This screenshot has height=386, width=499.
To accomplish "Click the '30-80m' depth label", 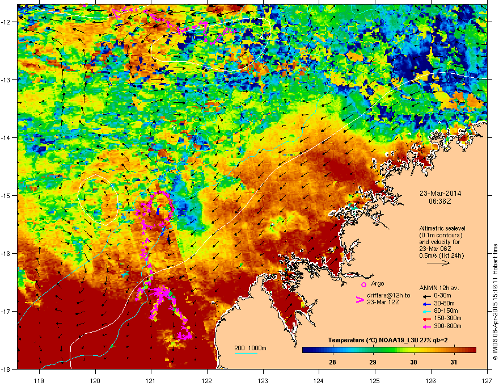I will point(444,303).
